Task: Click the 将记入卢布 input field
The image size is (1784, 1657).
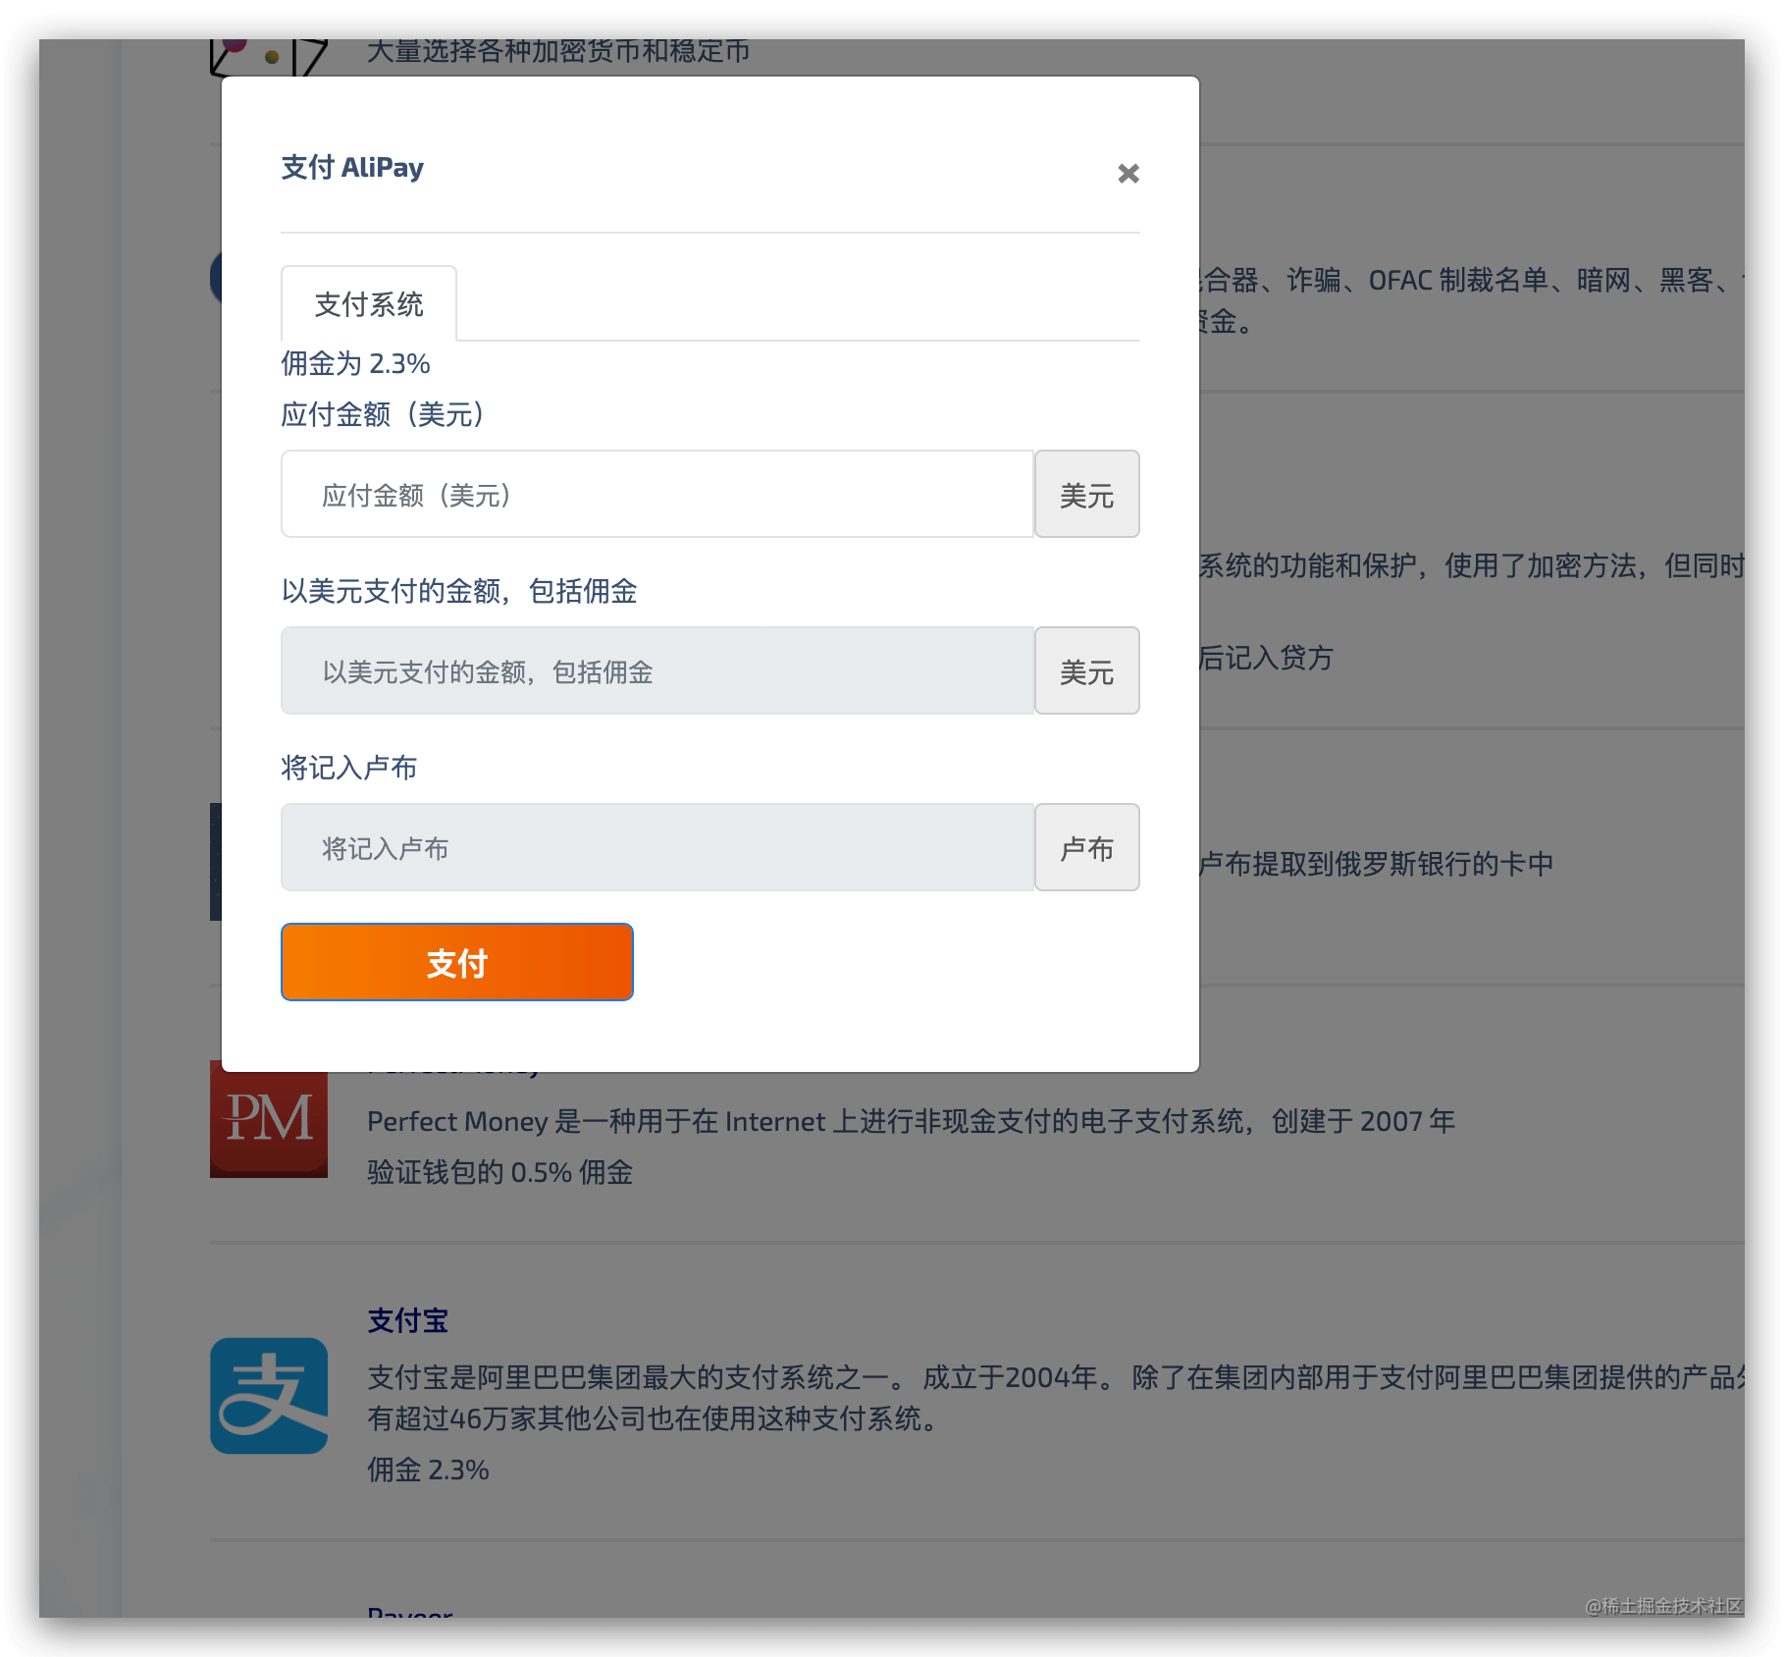Action: pyautogui.click(x=656, y=847)
